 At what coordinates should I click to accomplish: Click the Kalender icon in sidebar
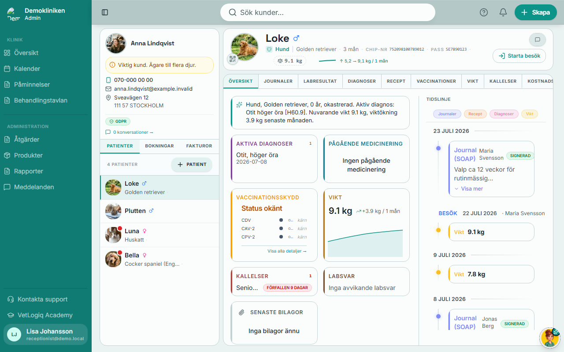click(7, 69)
